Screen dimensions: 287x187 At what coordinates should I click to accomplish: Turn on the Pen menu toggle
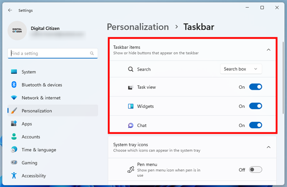[x=256, y=170]
